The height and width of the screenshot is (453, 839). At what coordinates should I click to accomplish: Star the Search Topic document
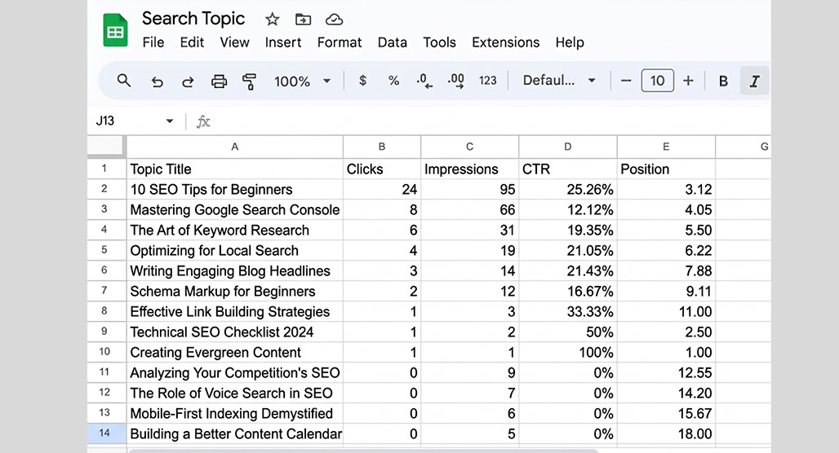(x=272, y=20)
